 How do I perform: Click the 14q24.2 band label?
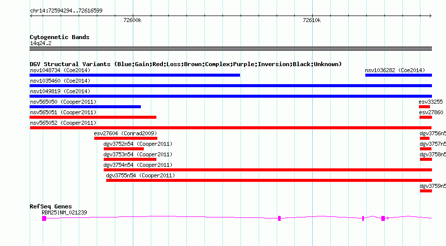(41, 43)
